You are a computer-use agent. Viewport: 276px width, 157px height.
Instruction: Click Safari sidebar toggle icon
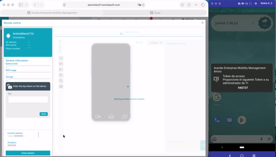(x=21, y=5)
